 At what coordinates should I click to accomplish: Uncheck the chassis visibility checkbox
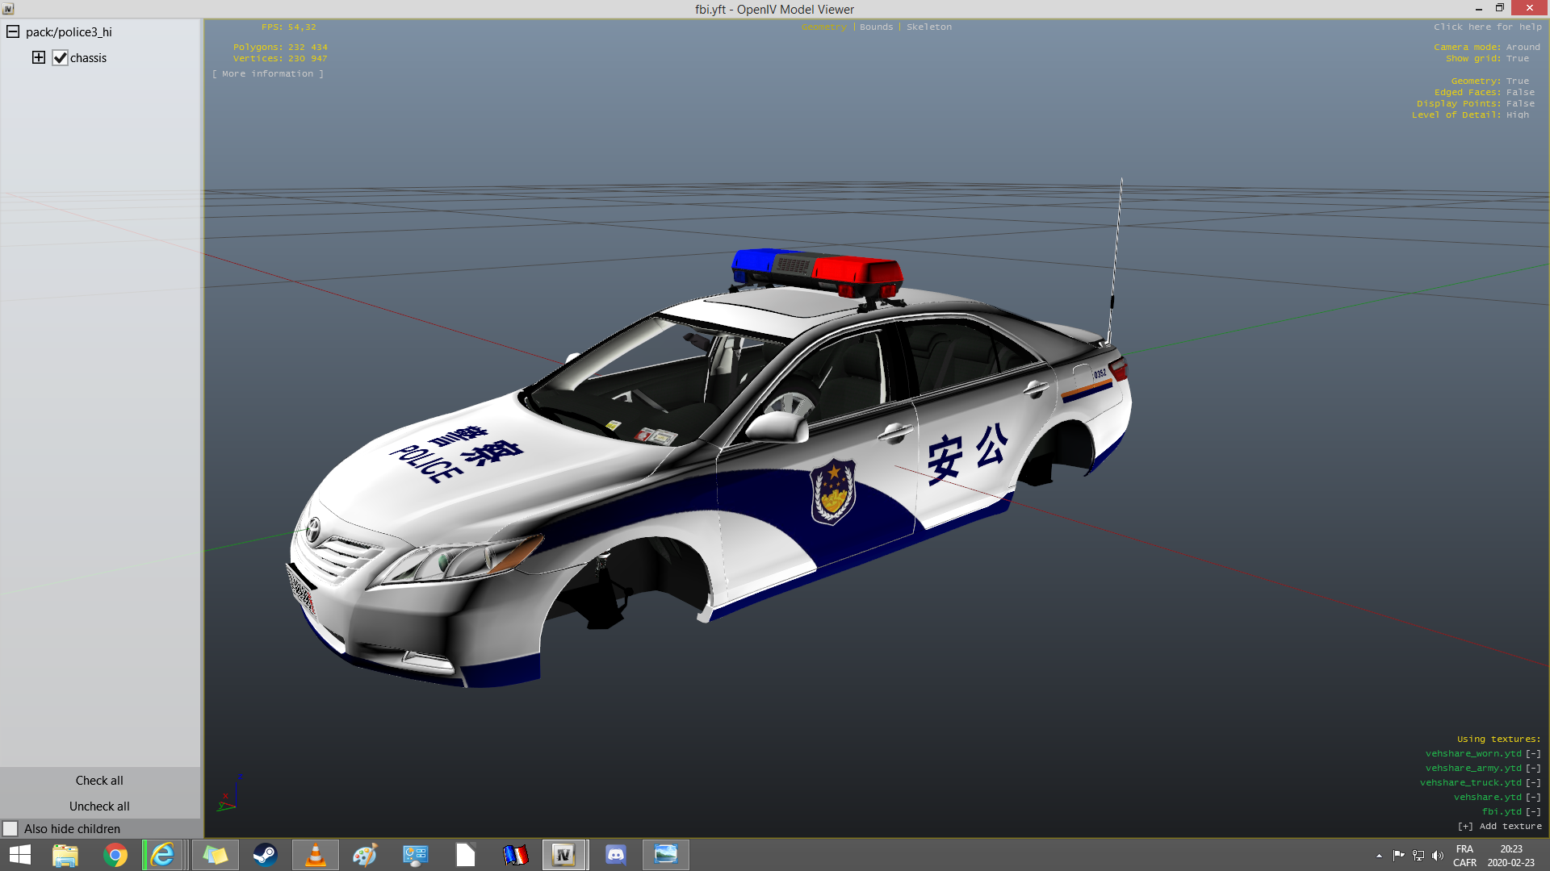pos(61,58)
